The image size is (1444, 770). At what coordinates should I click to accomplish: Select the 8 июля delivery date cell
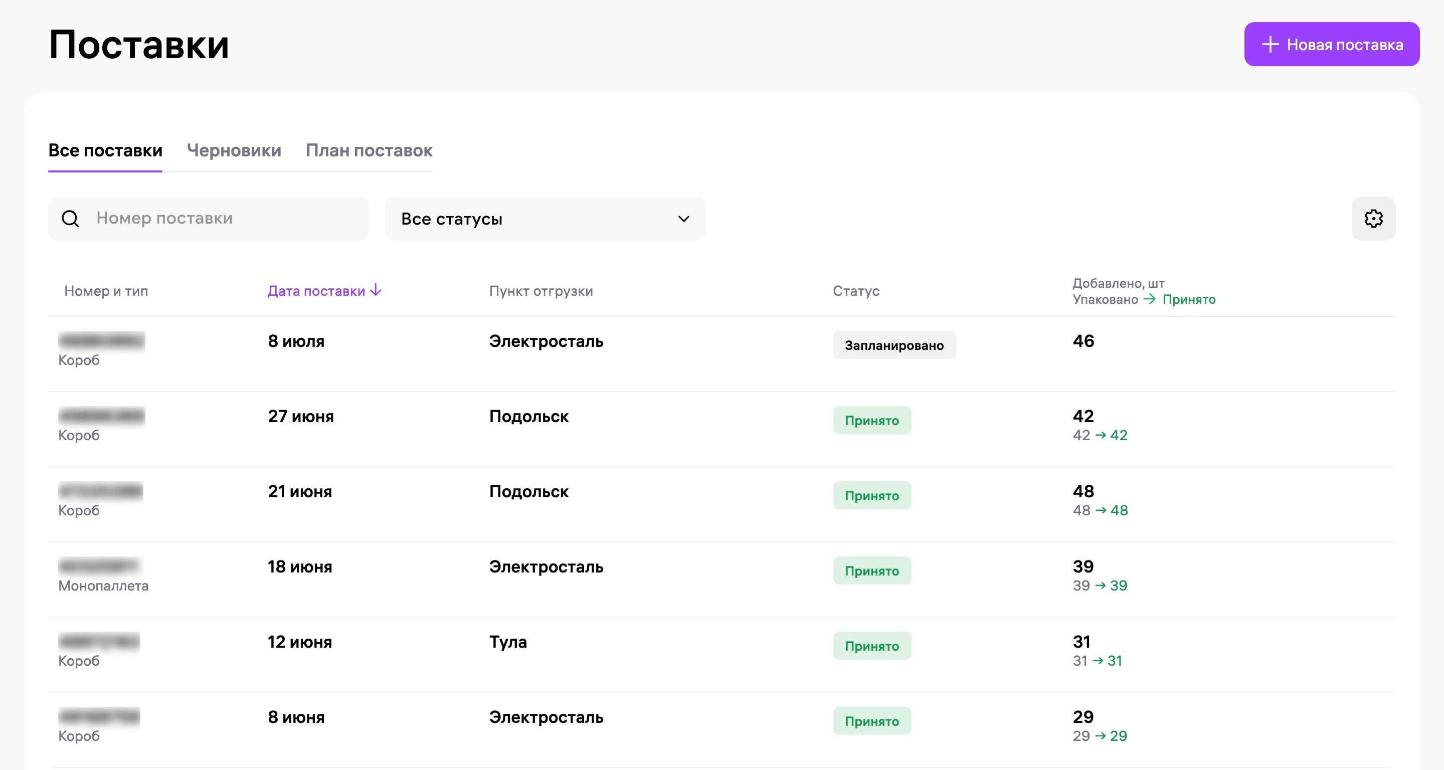pyautogui.click(x=296, y=341)
